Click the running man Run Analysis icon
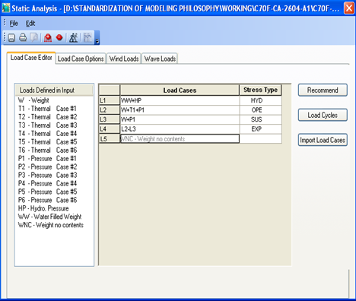This screenshot has height=301, width=356. point(74,38)
